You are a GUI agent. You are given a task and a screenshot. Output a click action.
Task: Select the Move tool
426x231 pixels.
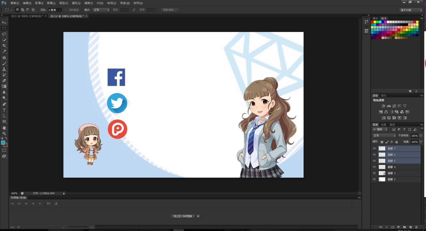(x=4, y=22)
